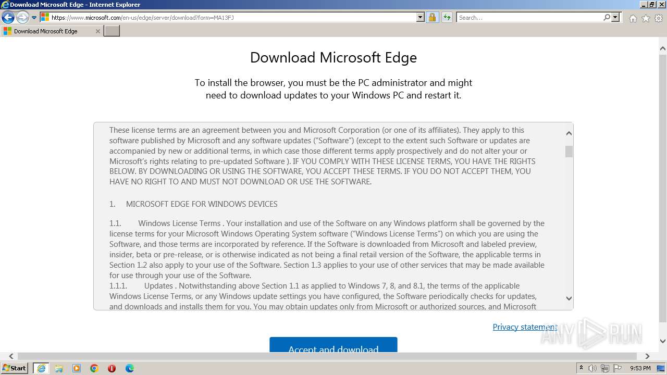Open the search provider dropdown arrow
Viewport: 667px width, 375px height.
pos(615,18)
